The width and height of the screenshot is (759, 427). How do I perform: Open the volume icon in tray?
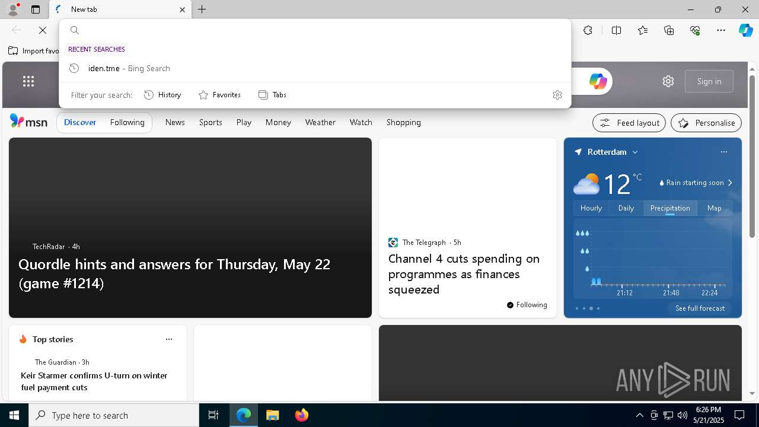(683, 415)
